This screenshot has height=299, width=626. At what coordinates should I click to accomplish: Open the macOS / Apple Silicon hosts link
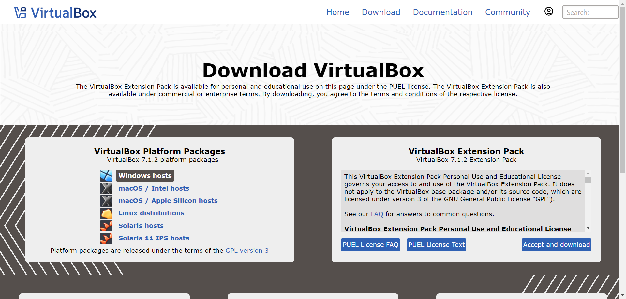click(x=168, y=201)
